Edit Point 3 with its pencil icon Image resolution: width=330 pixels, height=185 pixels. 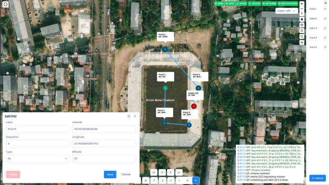coord(325,28)
